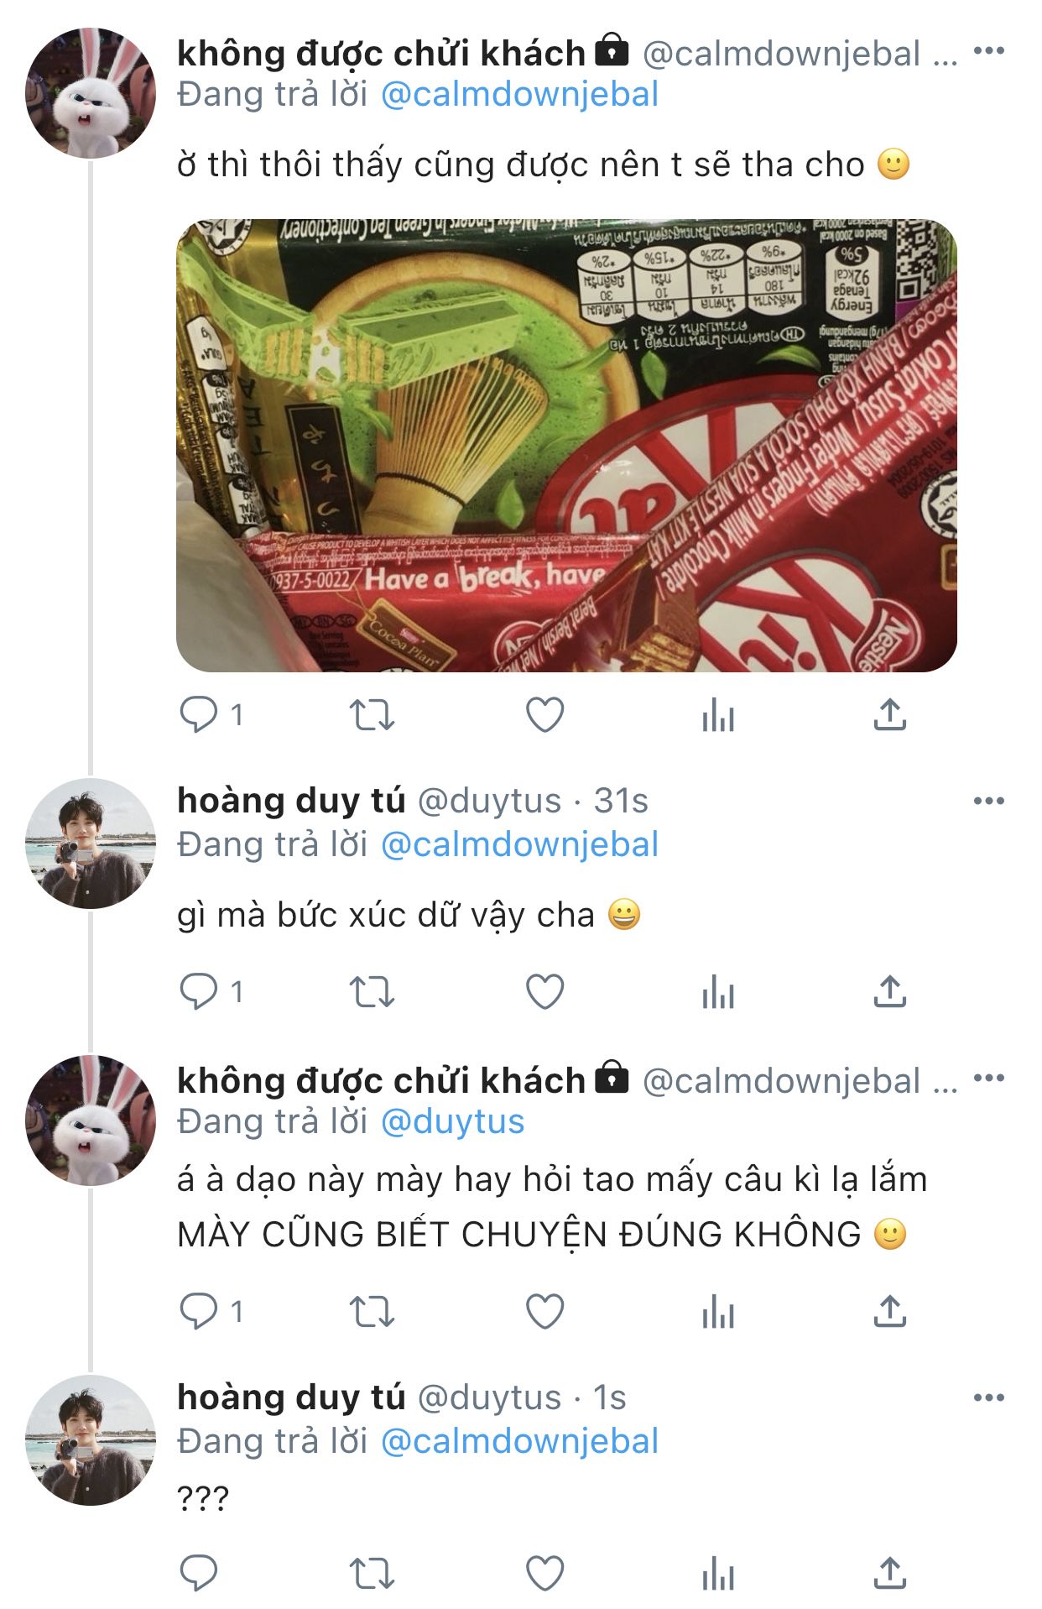Screen dimensions: 1042x1609
Task: Share the '???' tweet
Action: click(x=889, y=1572)
